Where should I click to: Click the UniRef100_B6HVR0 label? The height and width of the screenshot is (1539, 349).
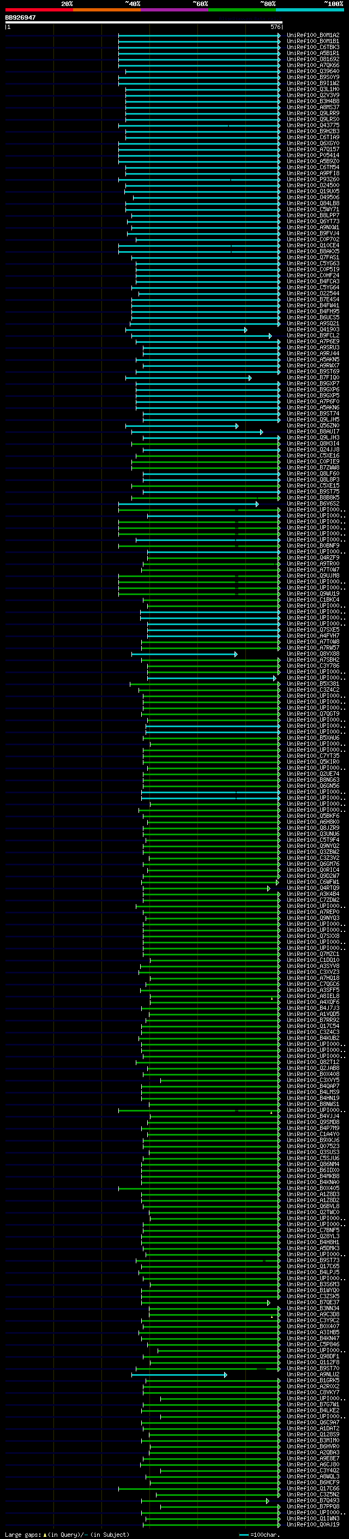pos(313,1446)
